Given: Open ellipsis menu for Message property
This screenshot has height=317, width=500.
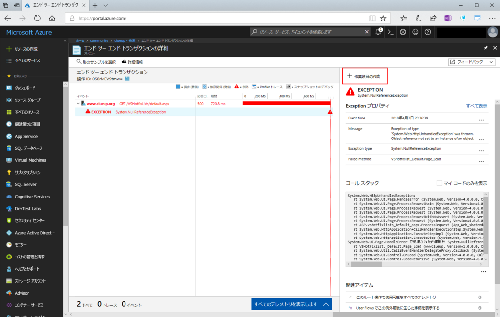Looking at the screenshot, I should click(x=481, y=139).
